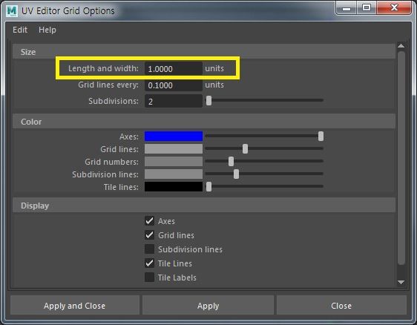Viewport: 417px width, 325px height.
Task: Click the scrollbar down arrow
Action: [x=401, y=282]
